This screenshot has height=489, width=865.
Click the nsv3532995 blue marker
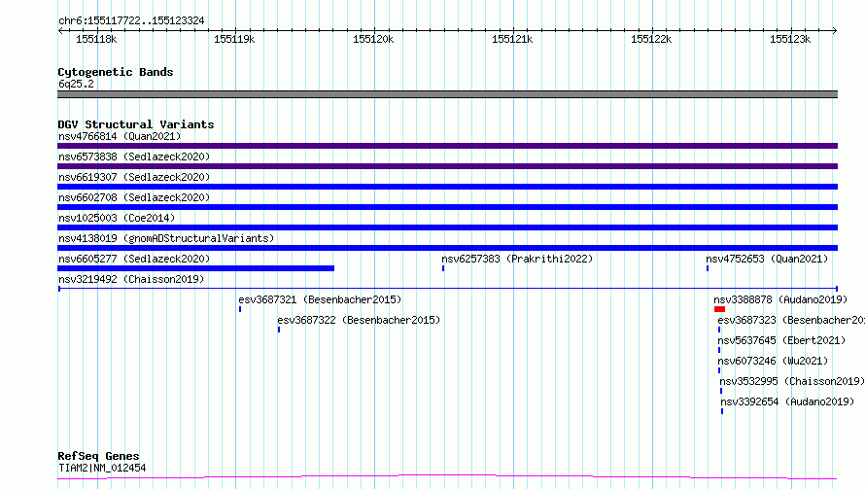tap(721, 391)
